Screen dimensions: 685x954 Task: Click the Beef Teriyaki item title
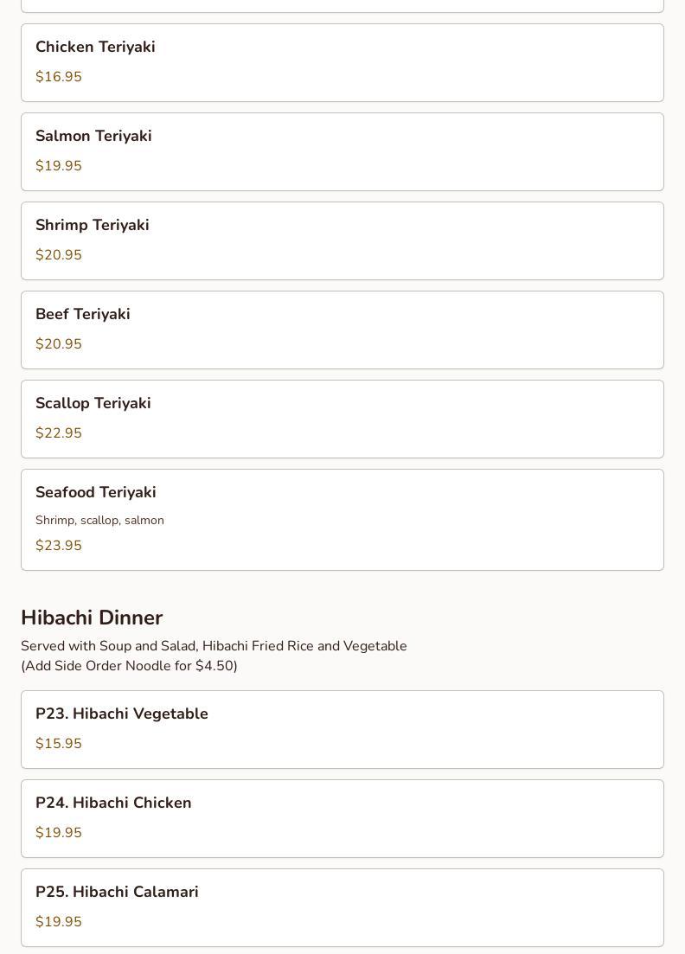[83, 315]
